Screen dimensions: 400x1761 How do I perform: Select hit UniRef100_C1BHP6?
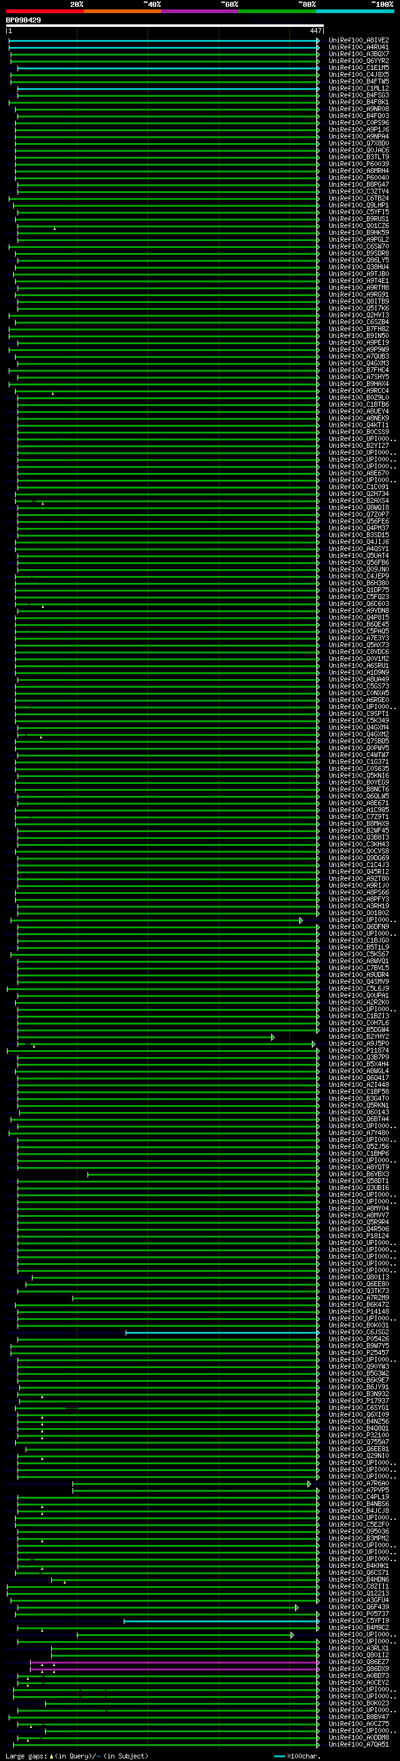(x=359, y=1153)
